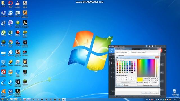
Task: Click the folder icon in Bandicam's title bar
Action: coord(149,46)
